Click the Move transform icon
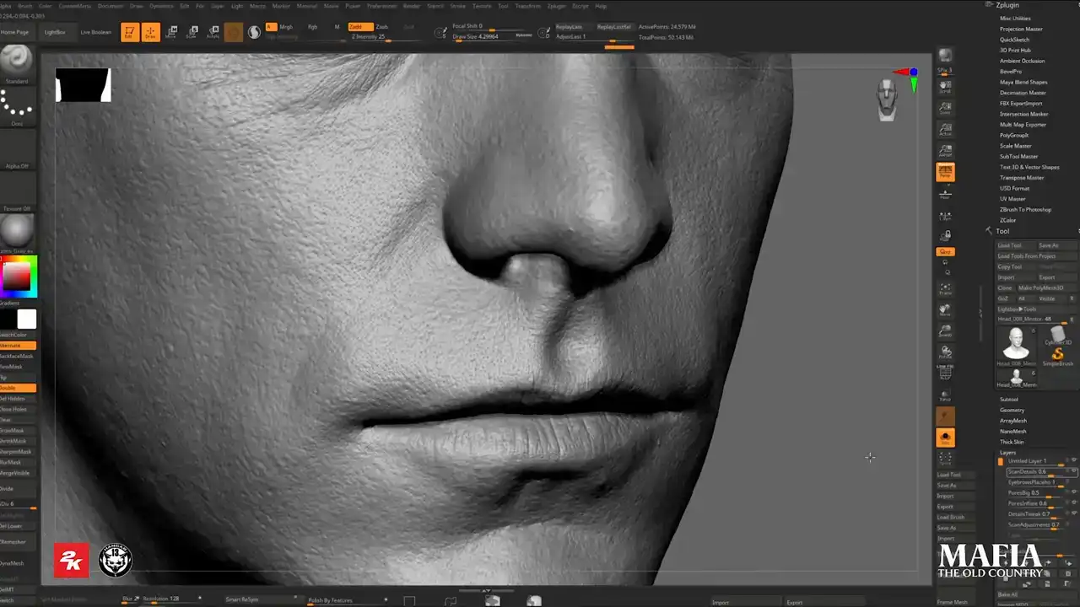 coord(171,32)
